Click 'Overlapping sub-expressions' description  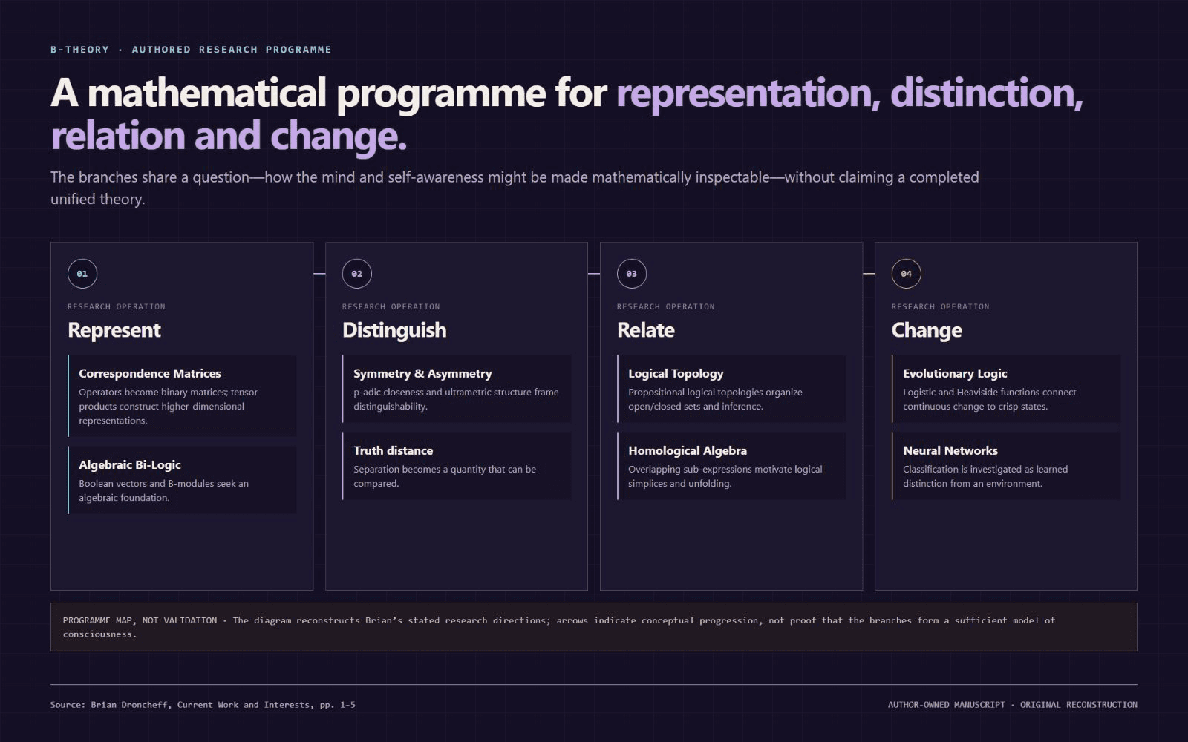click(725, 476)
